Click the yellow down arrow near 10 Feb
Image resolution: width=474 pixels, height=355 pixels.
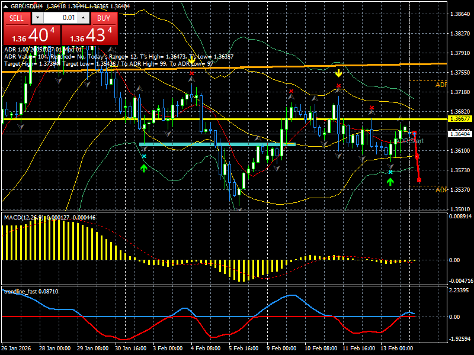coord(338,73)
